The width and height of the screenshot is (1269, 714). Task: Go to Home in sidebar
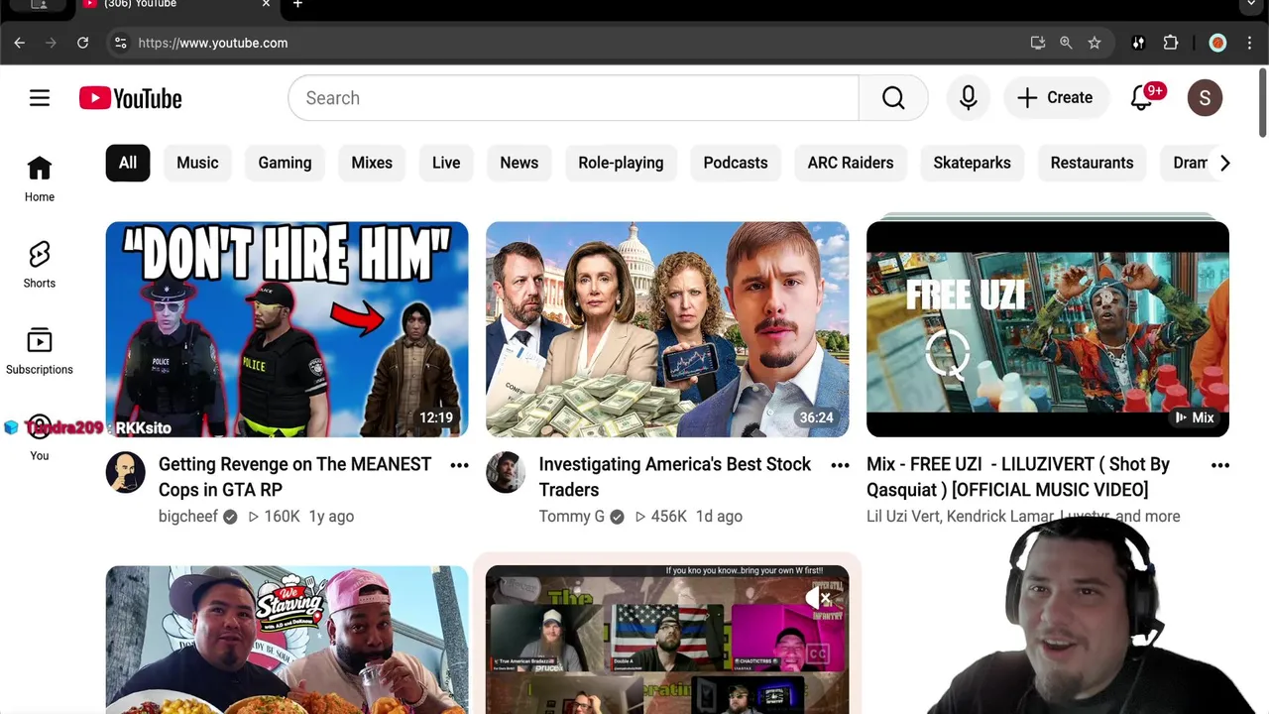click(40, 179)
